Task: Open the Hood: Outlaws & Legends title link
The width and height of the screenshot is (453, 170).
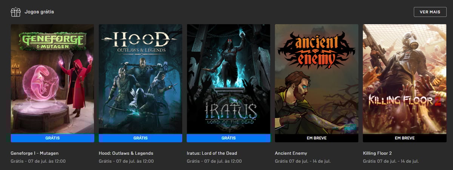Action: (126, 153)
